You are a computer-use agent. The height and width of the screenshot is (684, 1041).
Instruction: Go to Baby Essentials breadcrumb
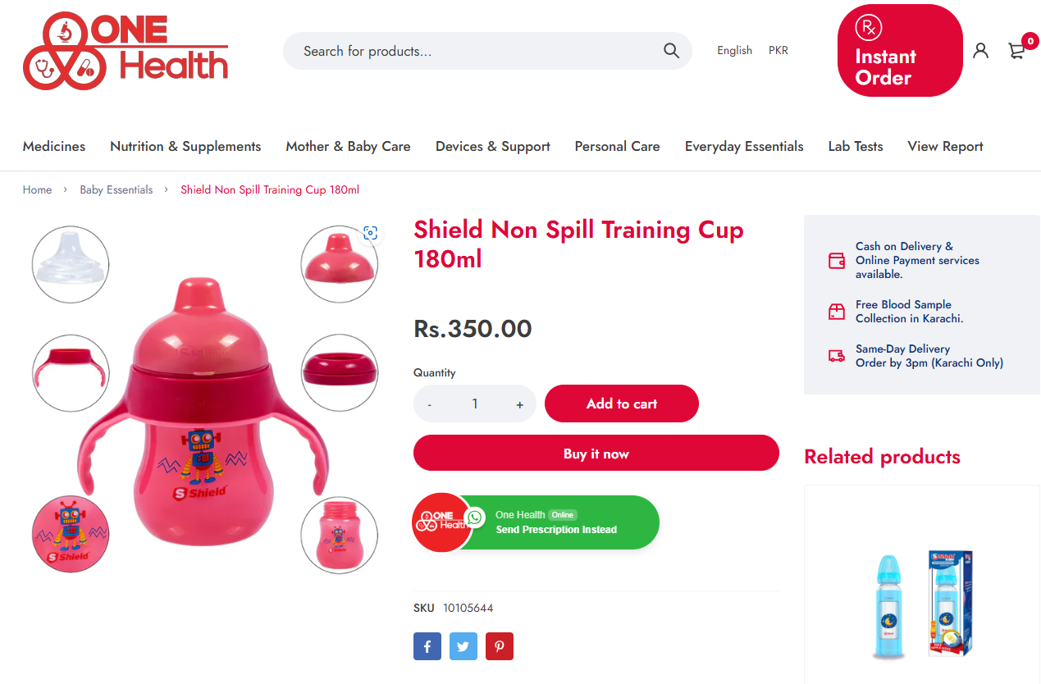coord(116,189)
